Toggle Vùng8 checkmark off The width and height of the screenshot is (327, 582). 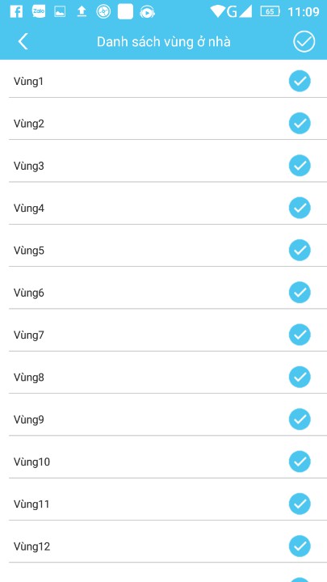click(300, 377)
